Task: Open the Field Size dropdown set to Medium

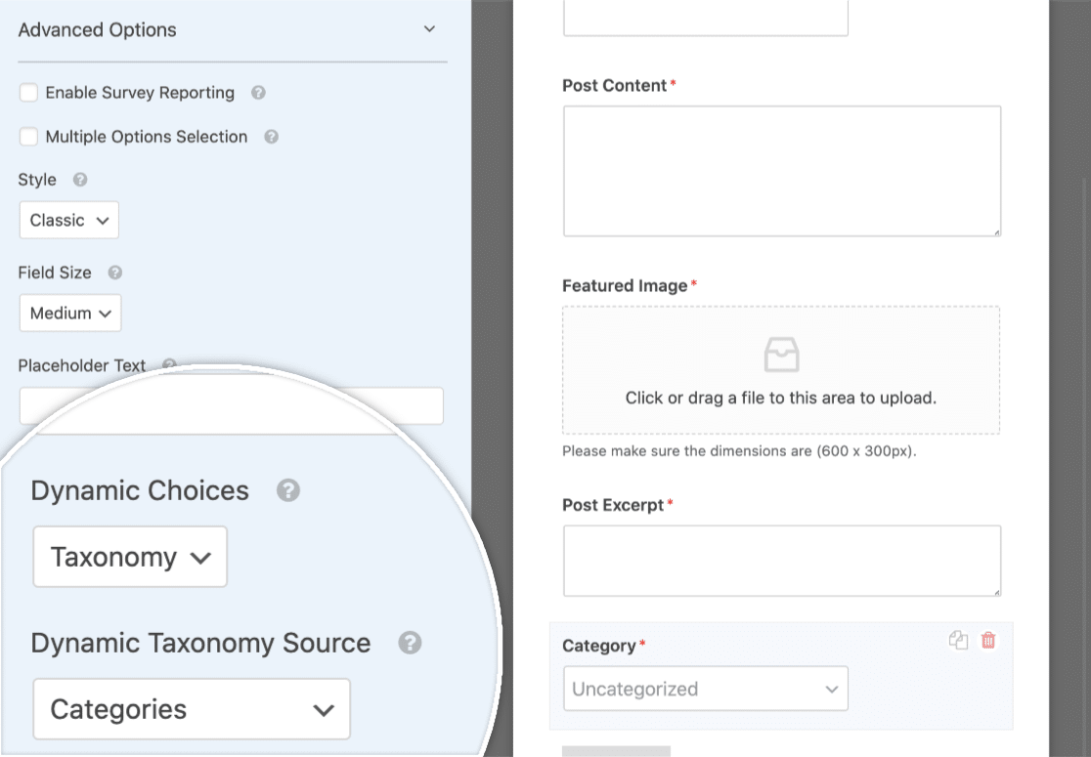Action: coord(70,313)
